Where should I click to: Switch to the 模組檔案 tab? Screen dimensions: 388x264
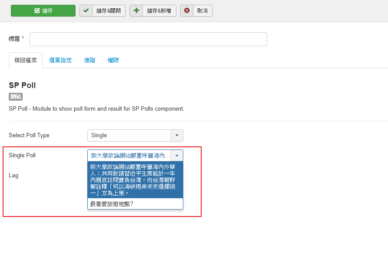pyautogui.click(x=26, y=60)
